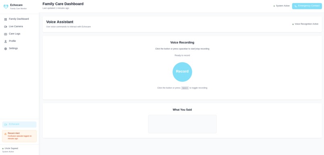The height and width of the screenshot is (155, 324).
Task: Click the phone icon on Emergency Contact
Action: click(x=296, y=6)
